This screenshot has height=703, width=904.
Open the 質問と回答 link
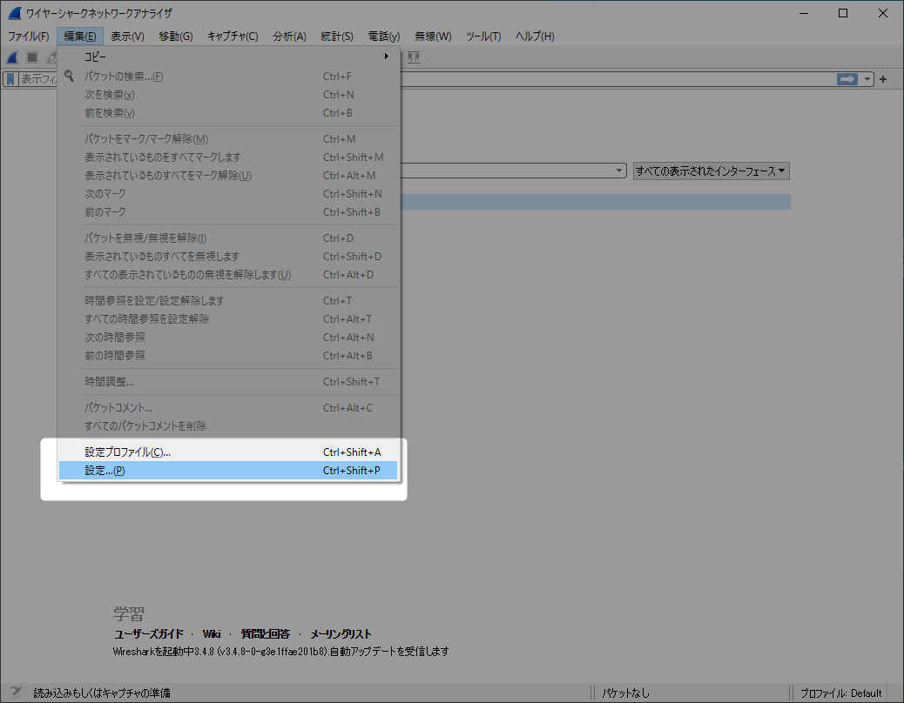tap(266, 634)
